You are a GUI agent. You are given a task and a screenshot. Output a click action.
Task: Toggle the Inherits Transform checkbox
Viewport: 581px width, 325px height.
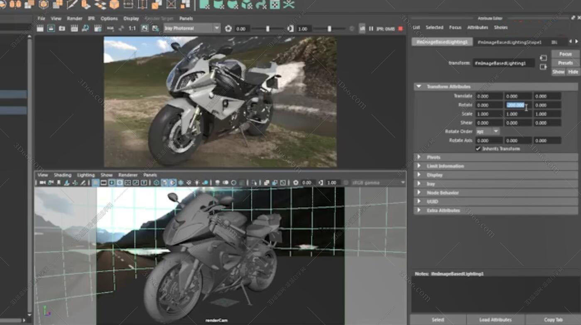478,149
